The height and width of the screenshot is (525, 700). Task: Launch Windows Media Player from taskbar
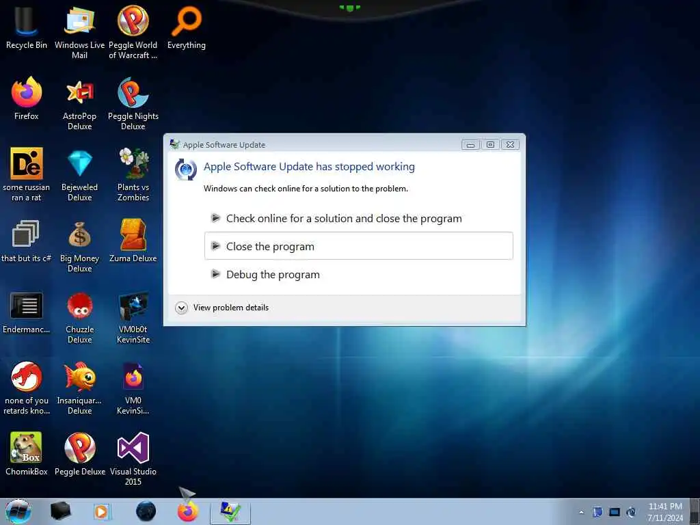click(101, 511)
